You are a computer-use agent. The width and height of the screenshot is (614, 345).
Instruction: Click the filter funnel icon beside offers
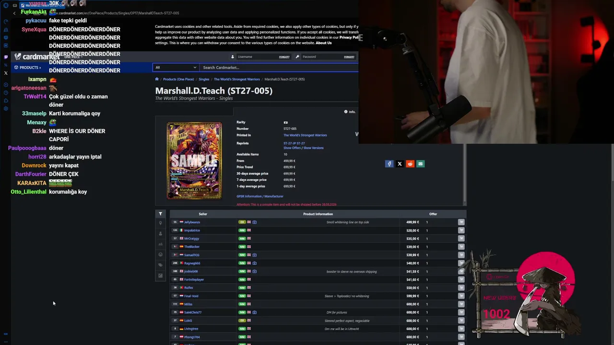[160, 214]
